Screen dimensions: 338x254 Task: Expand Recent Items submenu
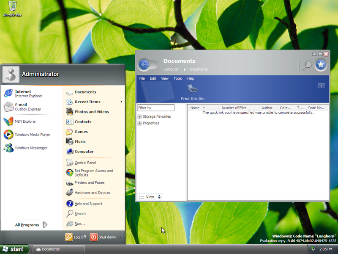[x=121, y=102]
